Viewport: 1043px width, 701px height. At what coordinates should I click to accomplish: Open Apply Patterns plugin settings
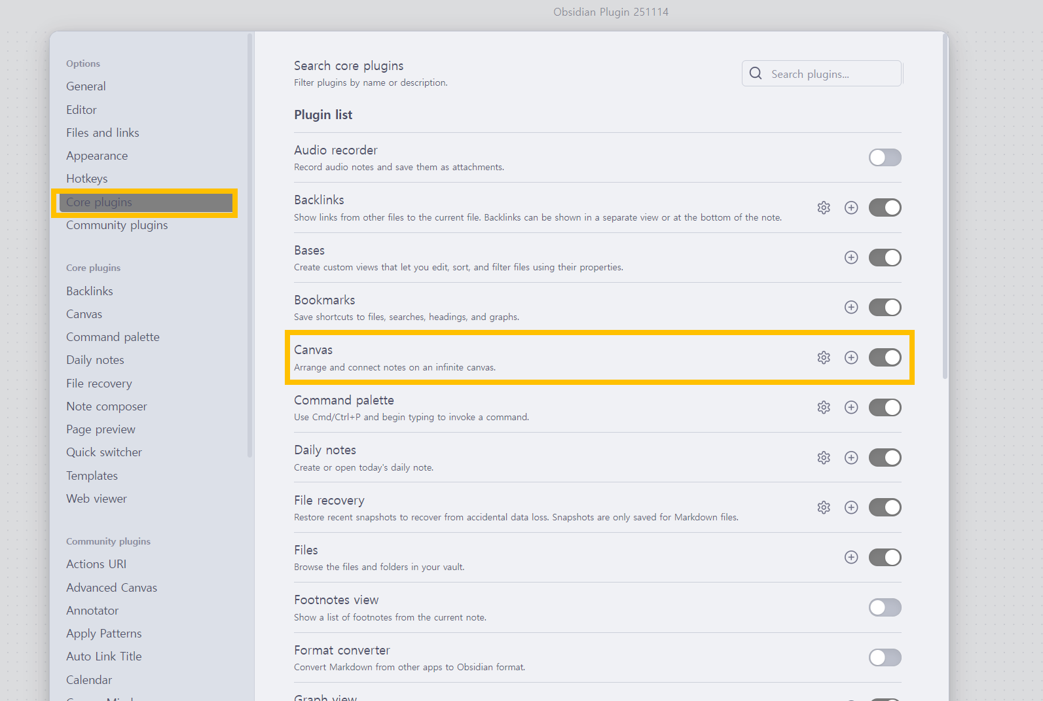pyautogui.click(x=104, y=634)
